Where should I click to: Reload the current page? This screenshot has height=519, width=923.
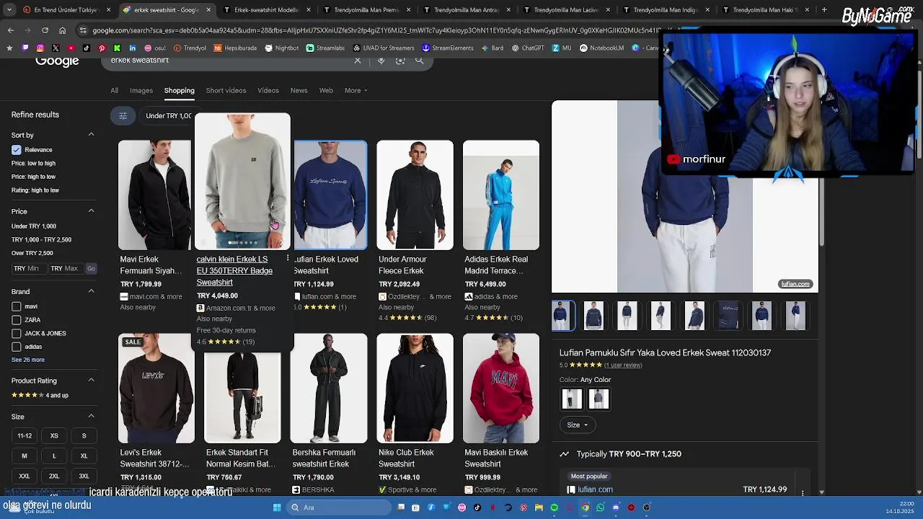coord(45,30)
